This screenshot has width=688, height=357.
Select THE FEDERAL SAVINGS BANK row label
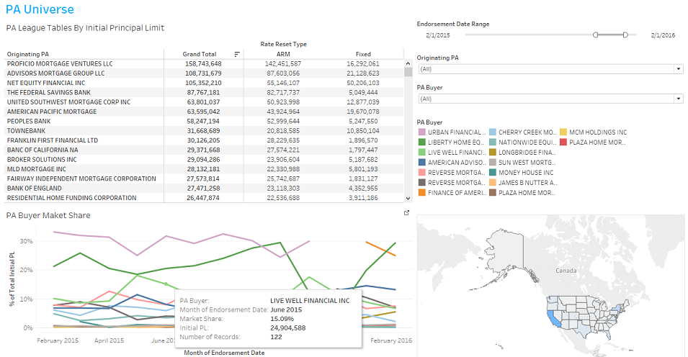click(49, 93)
